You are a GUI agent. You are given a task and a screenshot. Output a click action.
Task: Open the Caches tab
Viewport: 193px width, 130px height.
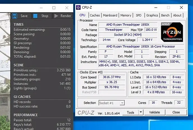95,15
